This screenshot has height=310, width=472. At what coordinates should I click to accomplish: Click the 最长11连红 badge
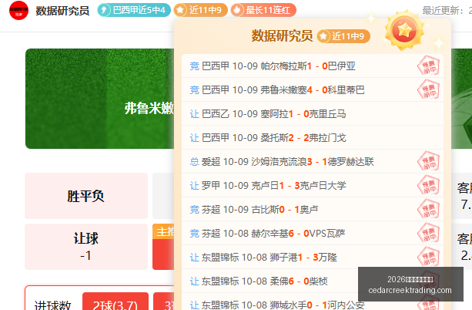pos(263,10)
